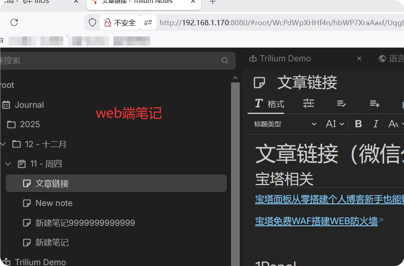Open the 标题类型 heading dropdown
This screenshot has width=404, height=266.
pos(284,124)
